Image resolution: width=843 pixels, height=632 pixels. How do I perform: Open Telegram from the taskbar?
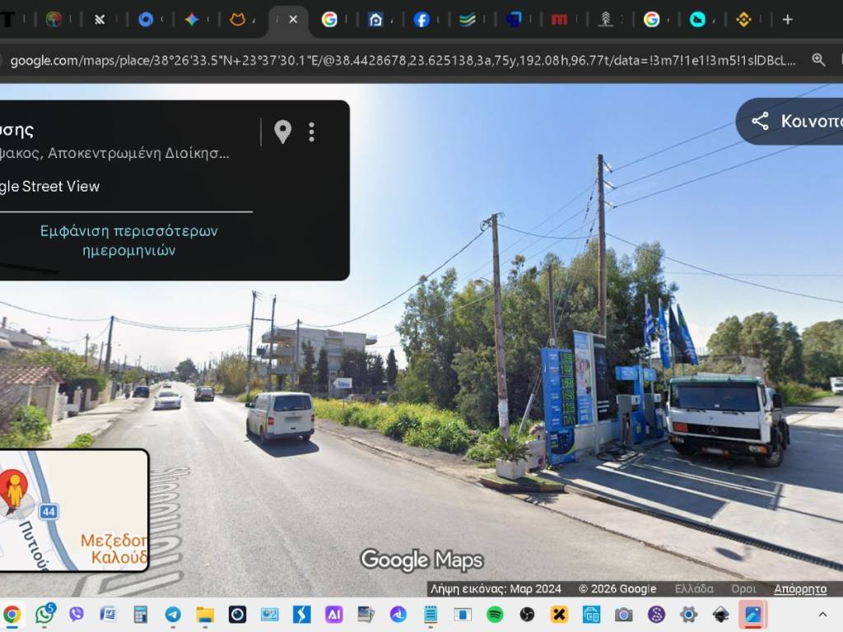point(173,614)
